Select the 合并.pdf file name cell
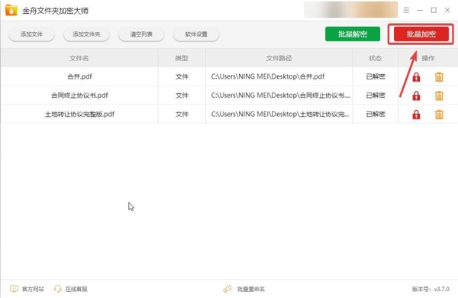 tap(79, 76)
